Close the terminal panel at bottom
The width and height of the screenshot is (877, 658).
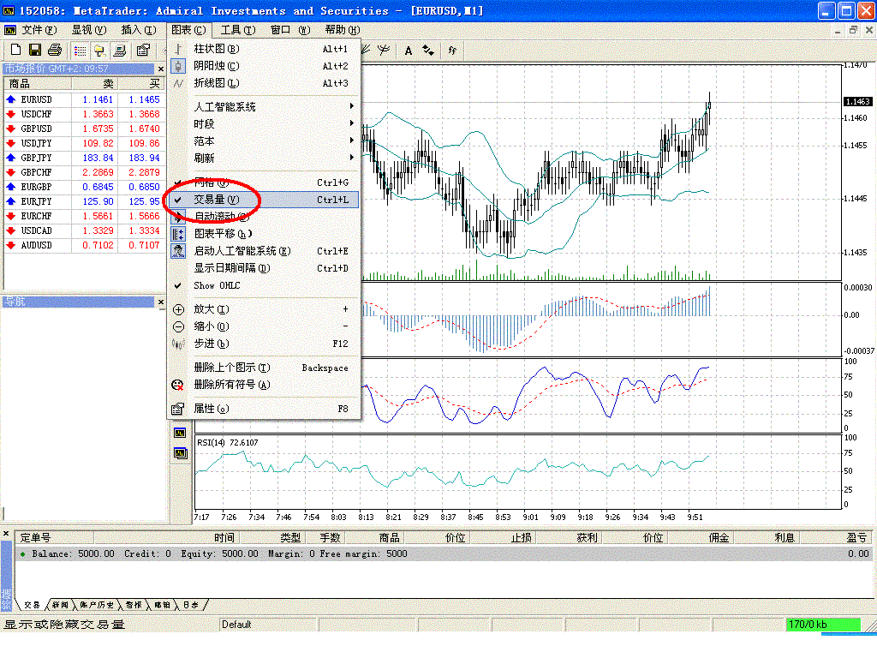6,534
